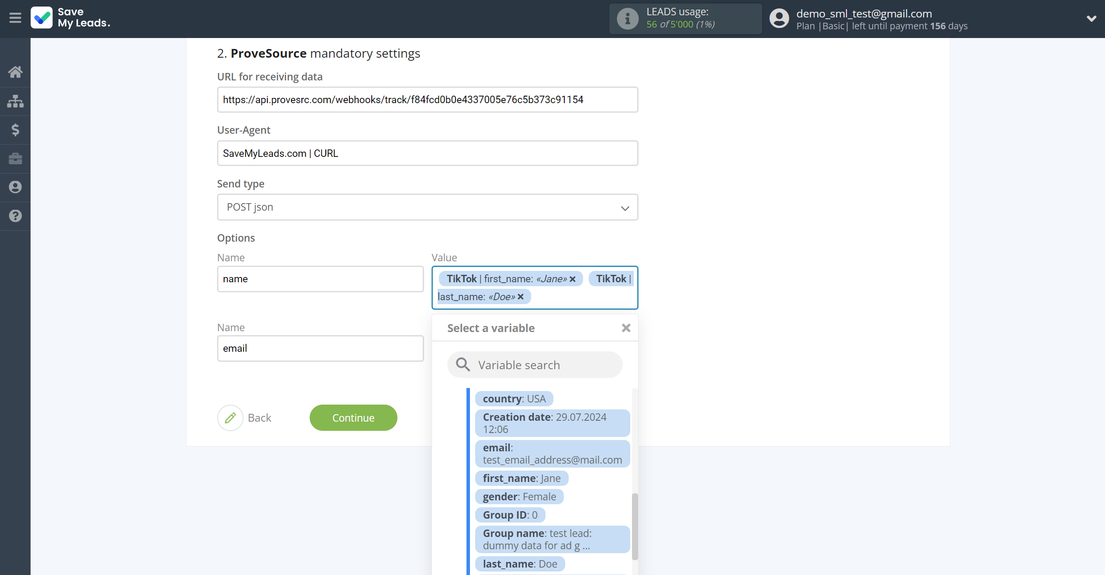Select the Group ID: 0 variable

click(x=510, y=515)
